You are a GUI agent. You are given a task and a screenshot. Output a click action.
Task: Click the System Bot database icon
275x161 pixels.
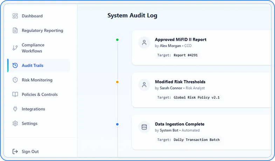pyautogui.click(x=144, y=127)
